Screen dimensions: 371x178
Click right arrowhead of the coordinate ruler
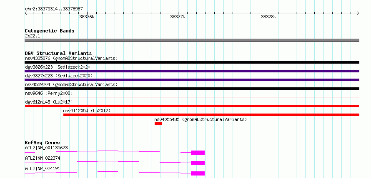point(358,13)
